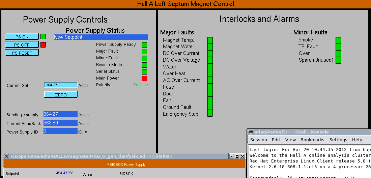The width and height of the screenshot is (371, 178).
Task: Click the red Main Power indicator
Action: [x=144, y=78]
